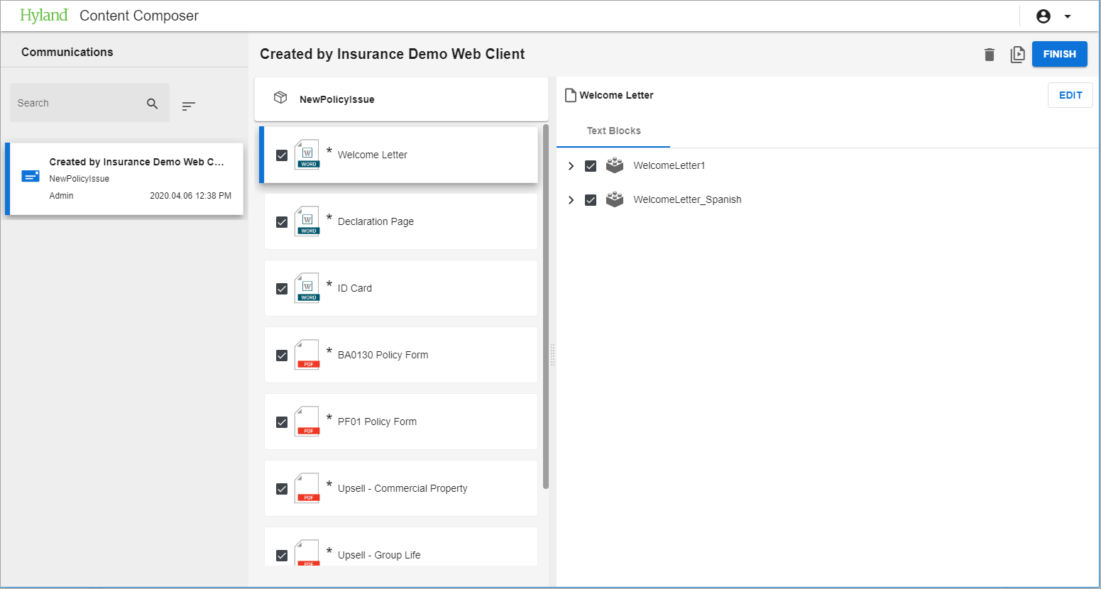Expand the WelcomeLetter_Spanish tree node
This screenshot has width=1101, height=589.
pyautogui.click(x=571, y=200)
